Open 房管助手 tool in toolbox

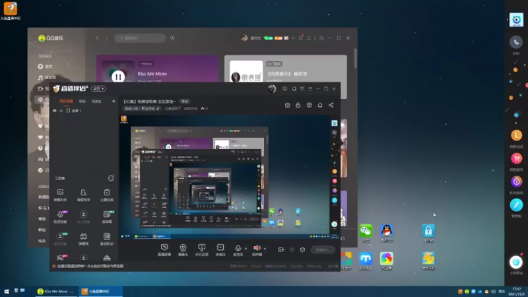point(83,195)
